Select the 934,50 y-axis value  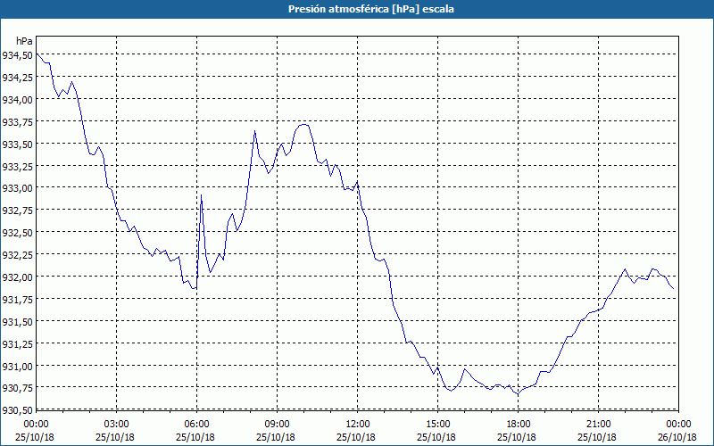17,55
